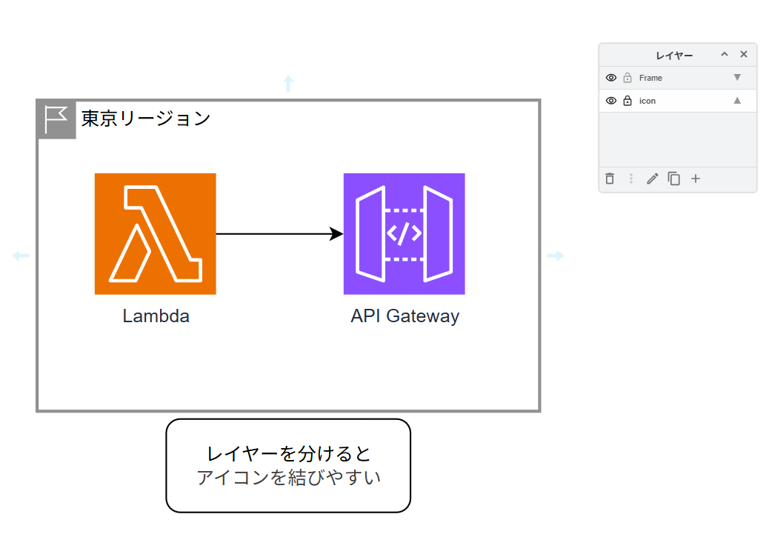Select the icon layer row
Screen dimensions: 769x537
pyautogui.click(x=682, y=101)
